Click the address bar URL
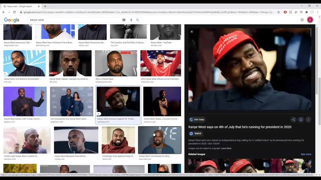The width and height of the screenshot is (321, 180). (148, 12)
